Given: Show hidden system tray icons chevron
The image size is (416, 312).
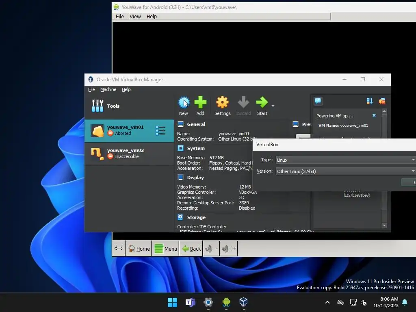Looking at the screenshot, I should [x=327, y=302].
